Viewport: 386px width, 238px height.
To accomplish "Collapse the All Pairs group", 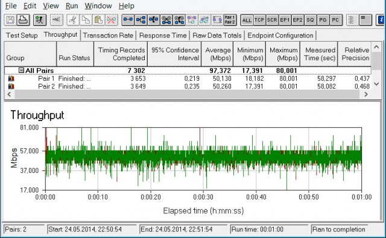I will pos(22,70).
